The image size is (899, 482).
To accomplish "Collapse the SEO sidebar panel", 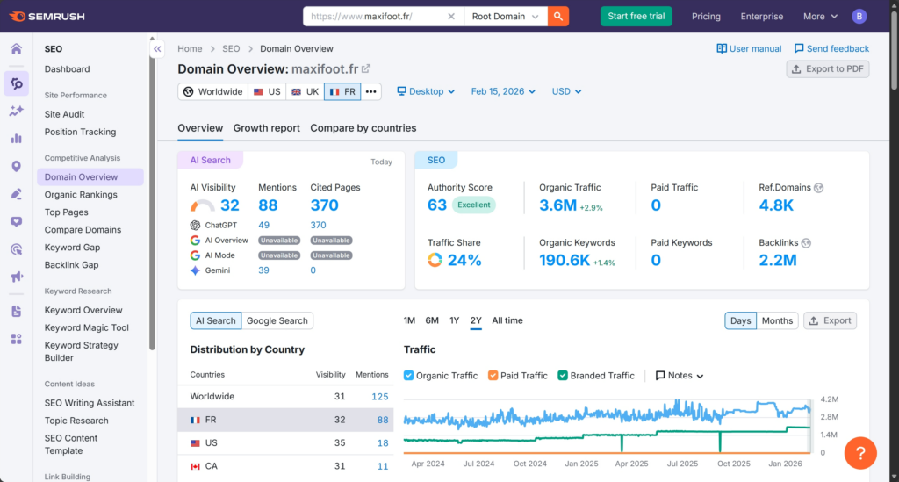I will 158,49.
